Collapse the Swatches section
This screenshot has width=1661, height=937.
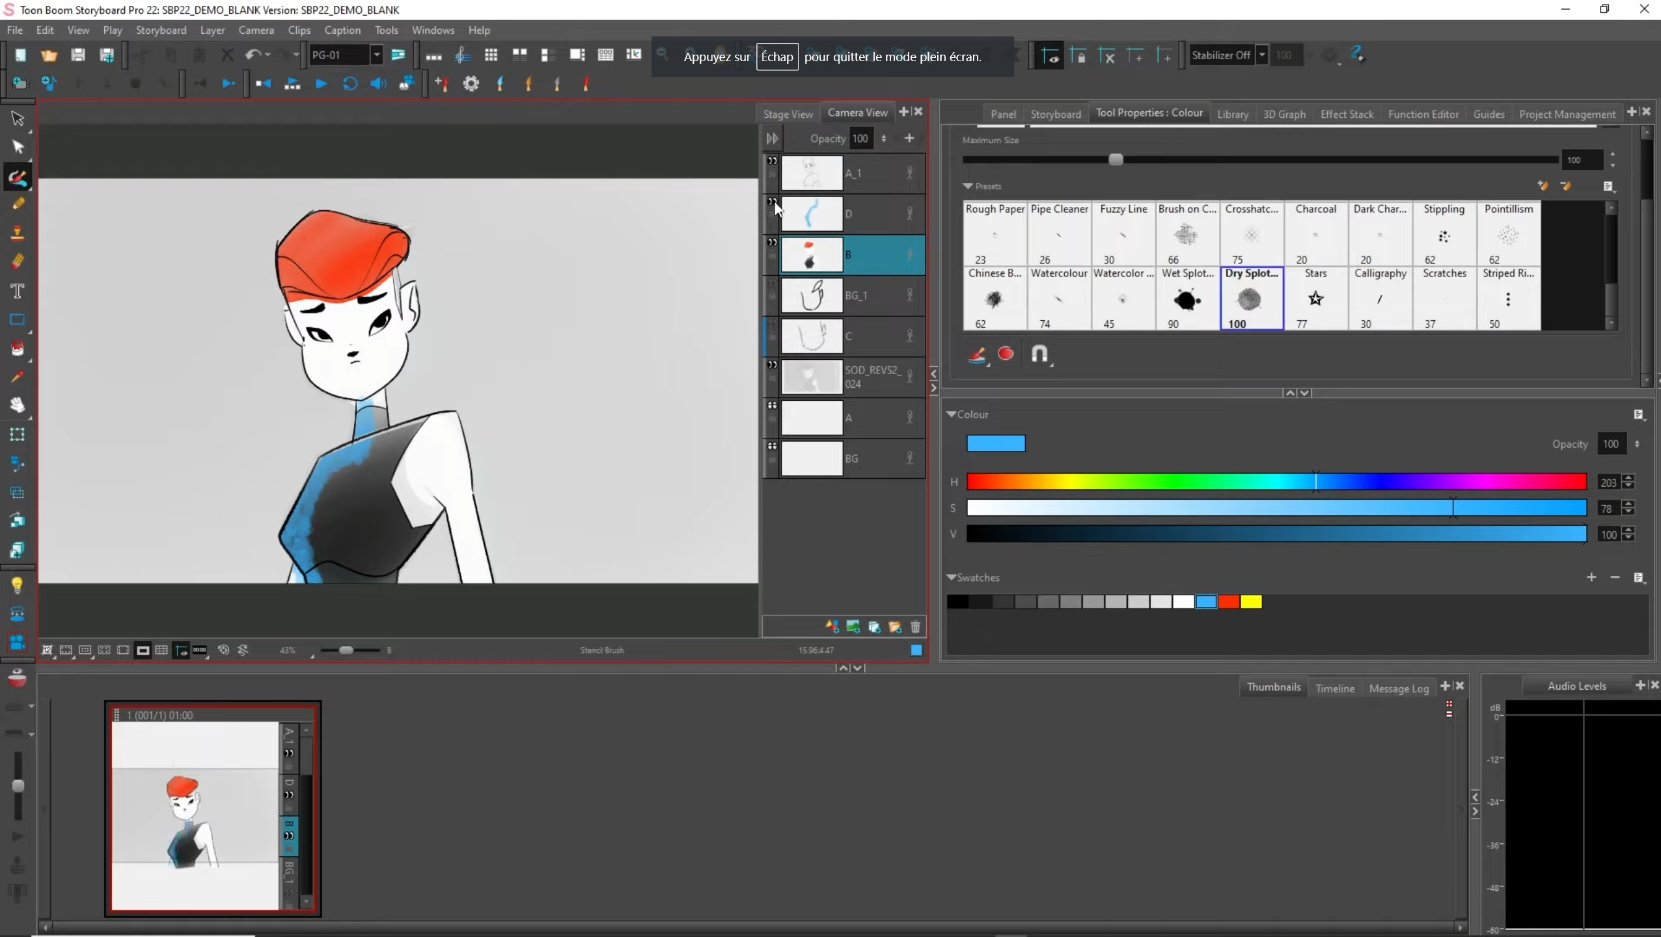click(951, 577)
